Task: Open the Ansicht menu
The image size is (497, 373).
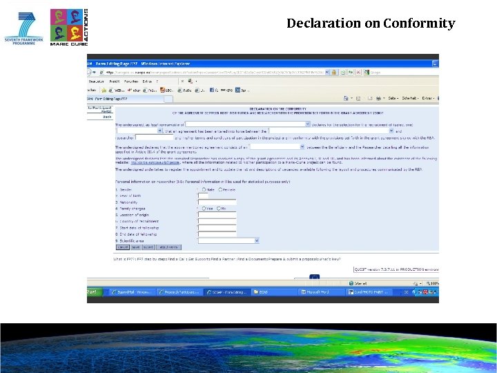Action: [x=114, y=82]
